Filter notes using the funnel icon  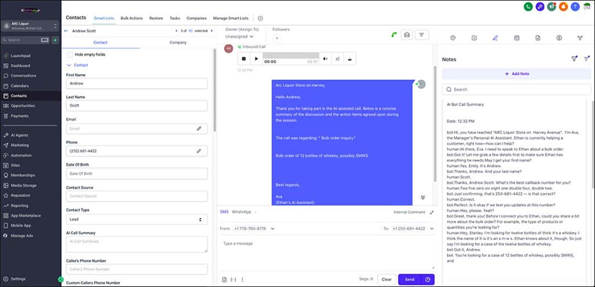(x=575, y=59)
